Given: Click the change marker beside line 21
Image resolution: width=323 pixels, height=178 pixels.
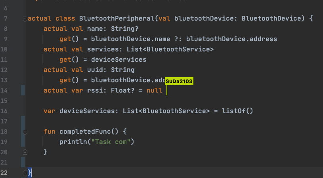Looking at the screenshot, I should pos(23,162).
